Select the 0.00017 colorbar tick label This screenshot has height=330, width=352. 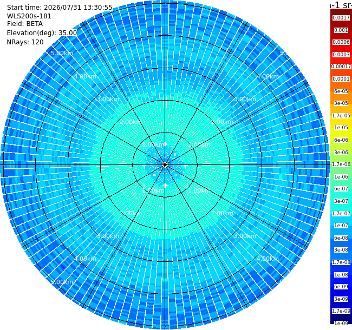tap(341, 67)
